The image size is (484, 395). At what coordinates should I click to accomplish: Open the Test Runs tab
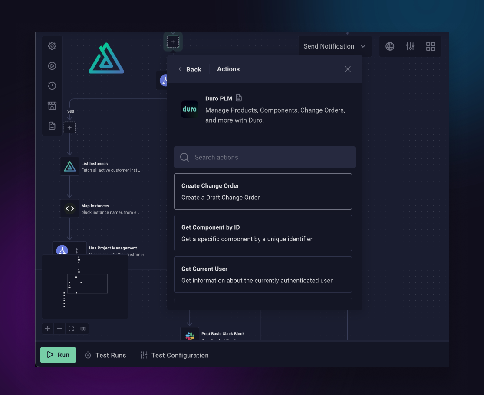click(x=105, y=355)
